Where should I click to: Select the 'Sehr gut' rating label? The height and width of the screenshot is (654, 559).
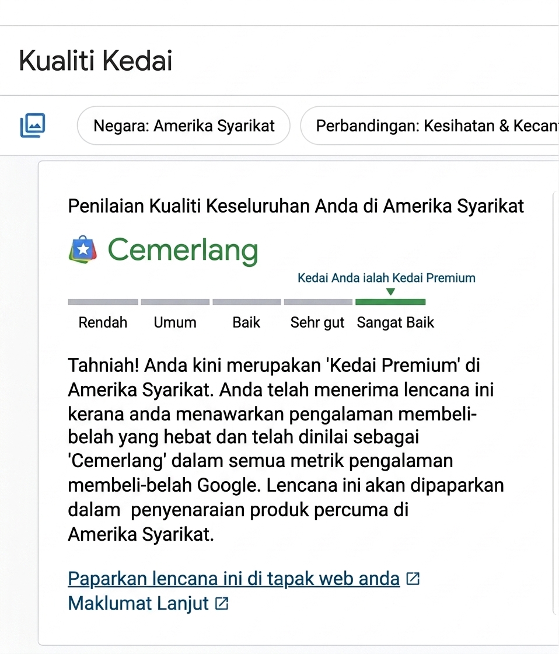pyautogui.click(x=317, y=322)
